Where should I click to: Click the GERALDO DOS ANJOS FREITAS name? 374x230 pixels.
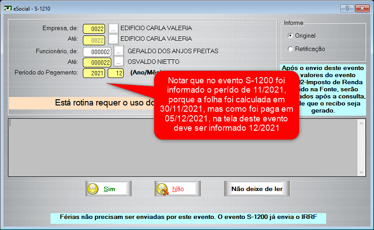(x=173, y=51)
